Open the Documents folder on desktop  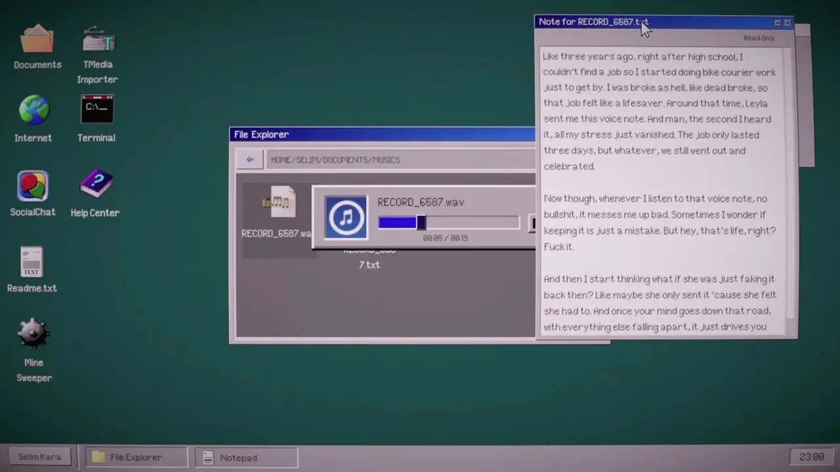(x=37, y=46)
